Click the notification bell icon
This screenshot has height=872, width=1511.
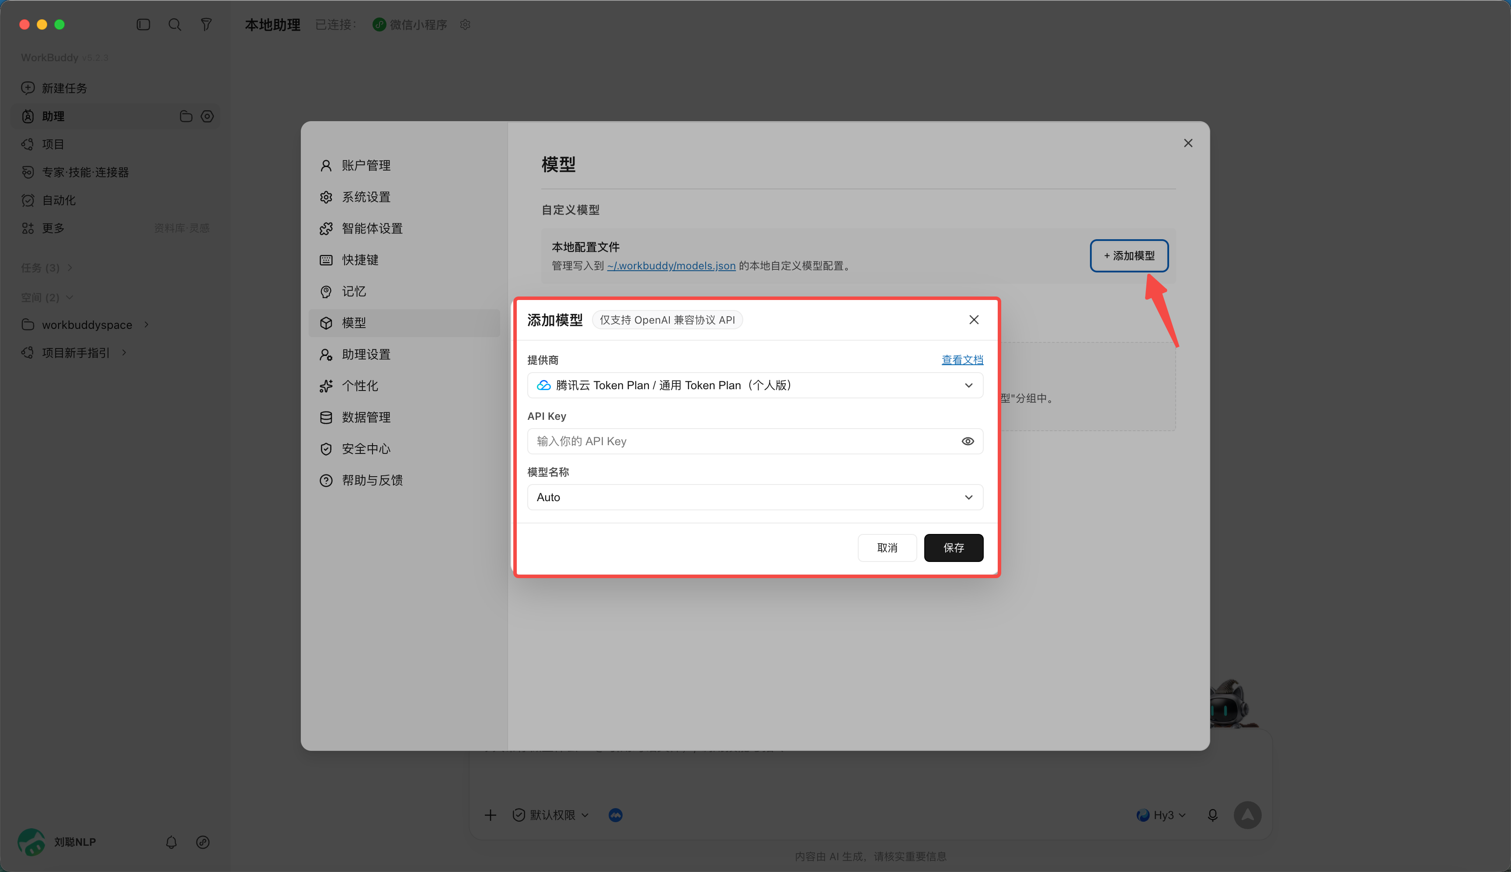tap(171, 842)
